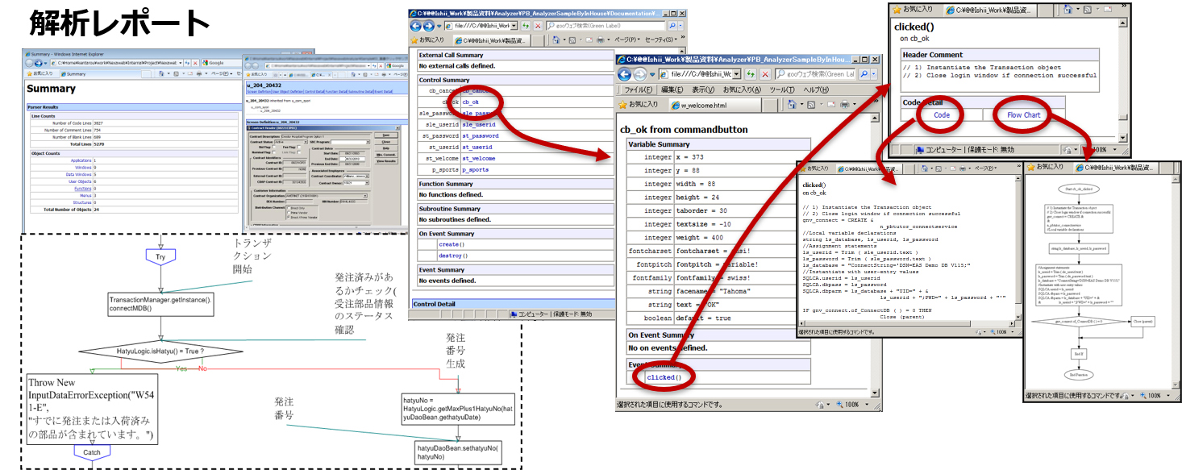The image size is (1182, 470).
Task: Select the w_welcome.html browser tab
Action: tap(714, 105)
